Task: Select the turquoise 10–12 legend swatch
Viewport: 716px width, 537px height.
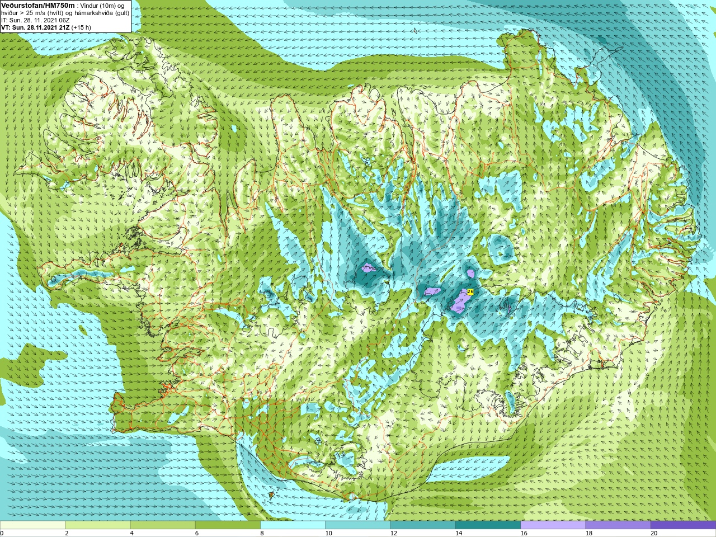Action: tap(357, 525)
